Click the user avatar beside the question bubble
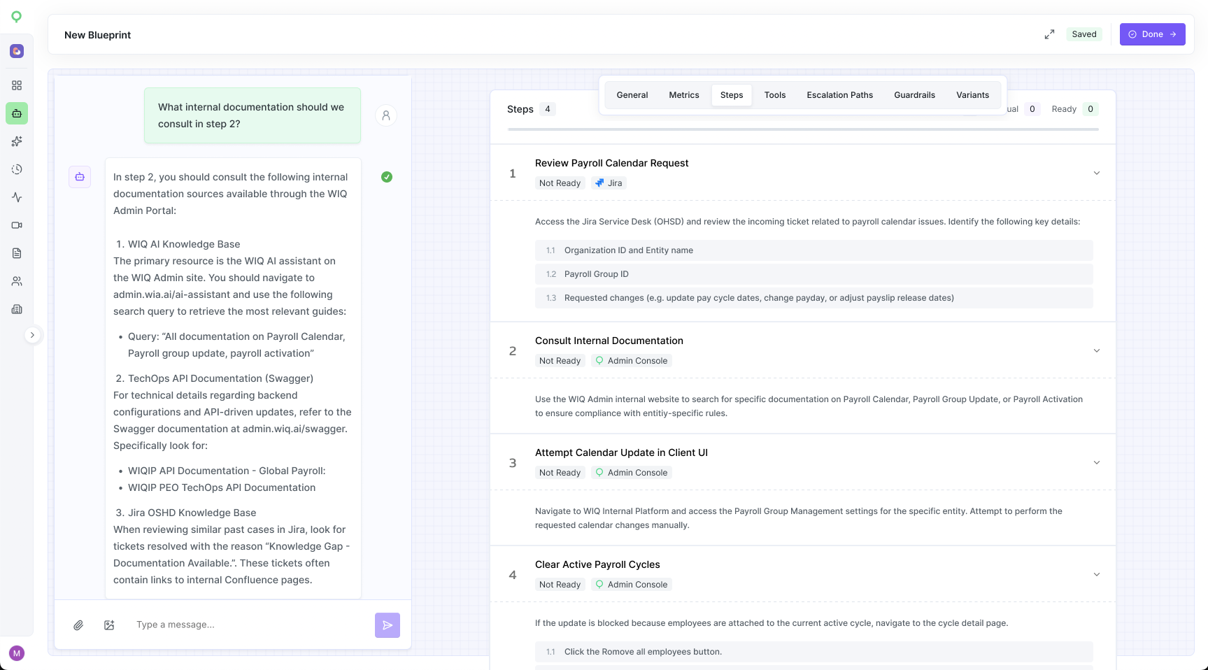 pos(386,115)
